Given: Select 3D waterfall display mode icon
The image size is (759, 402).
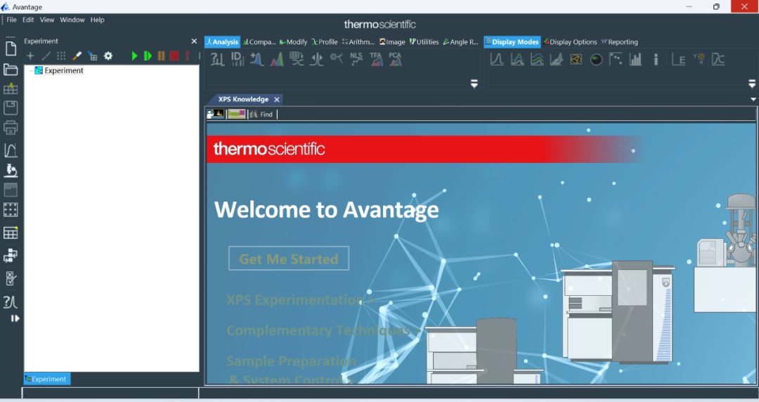Looking at the screenshot, I should pos(556,59).
